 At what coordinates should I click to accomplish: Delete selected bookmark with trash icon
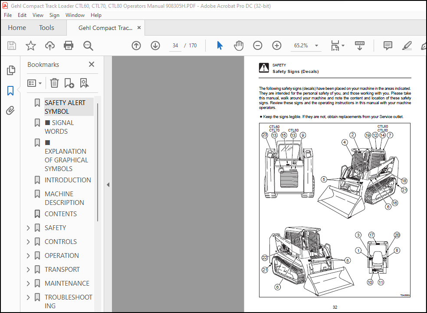55,83
